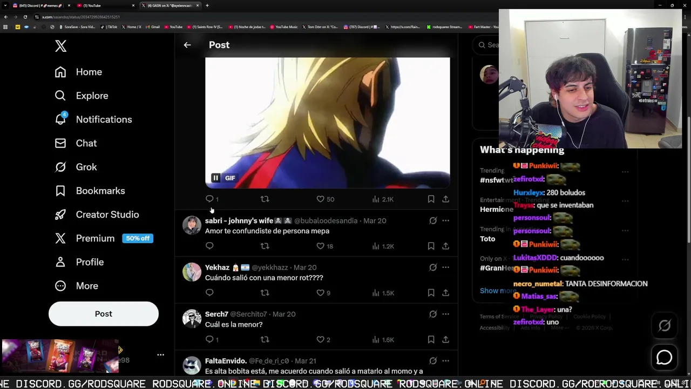691x389 pixels.
Task: Open Premium 50% off offer
Action: click(x=104, y=238)
